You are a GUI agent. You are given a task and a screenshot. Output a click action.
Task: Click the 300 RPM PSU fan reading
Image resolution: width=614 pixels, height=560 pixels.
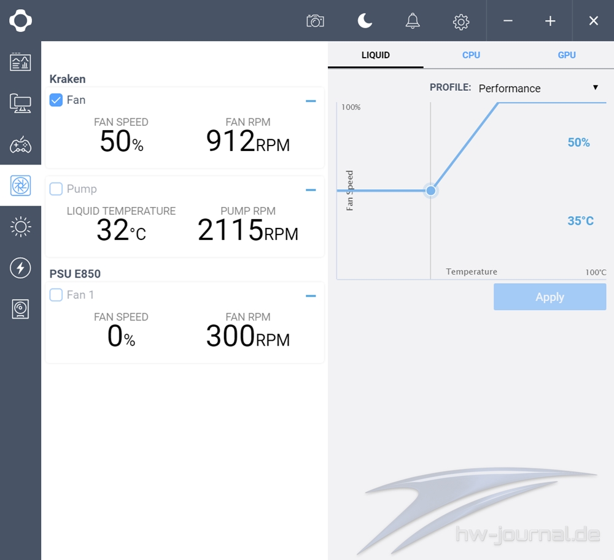pyautogui.click(x=248, y=336)
